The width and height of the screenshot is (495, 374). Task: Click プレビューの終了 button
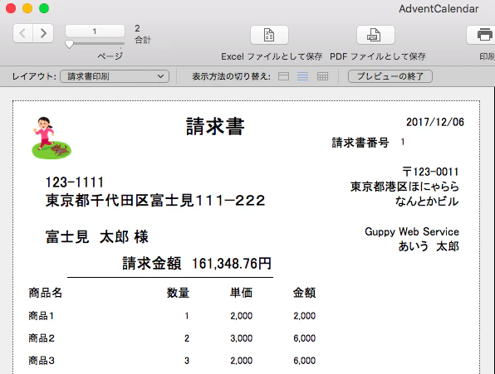coord(390,76)
